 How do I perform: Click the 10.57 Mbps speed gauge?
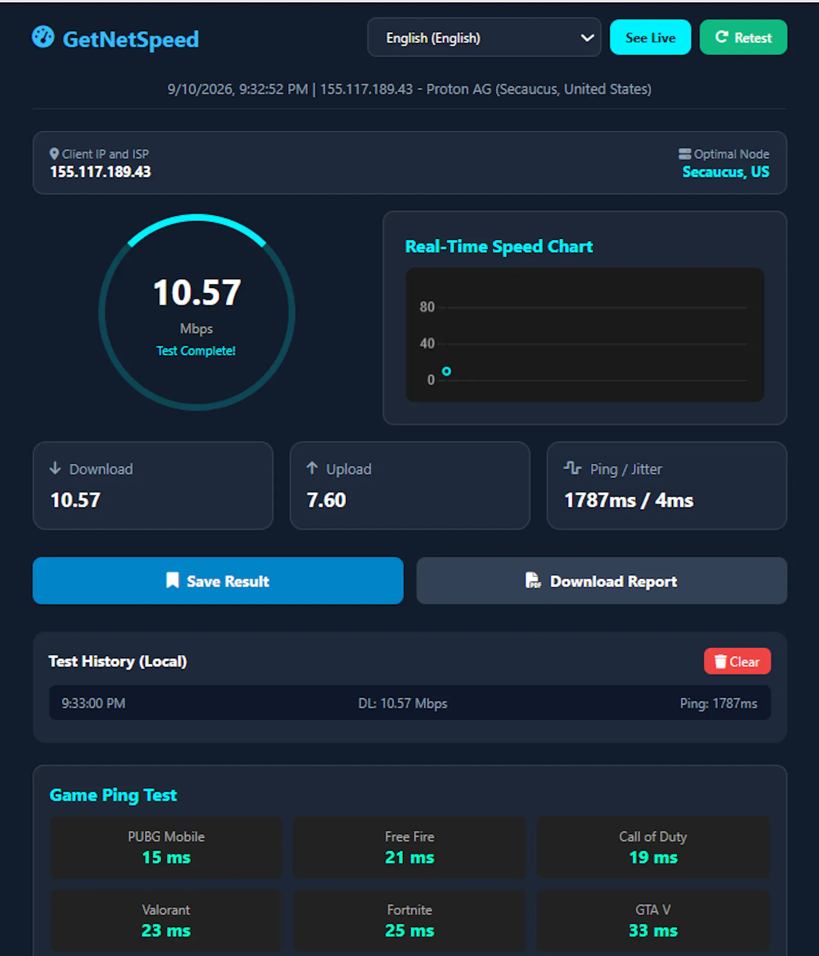pos(197,312)
